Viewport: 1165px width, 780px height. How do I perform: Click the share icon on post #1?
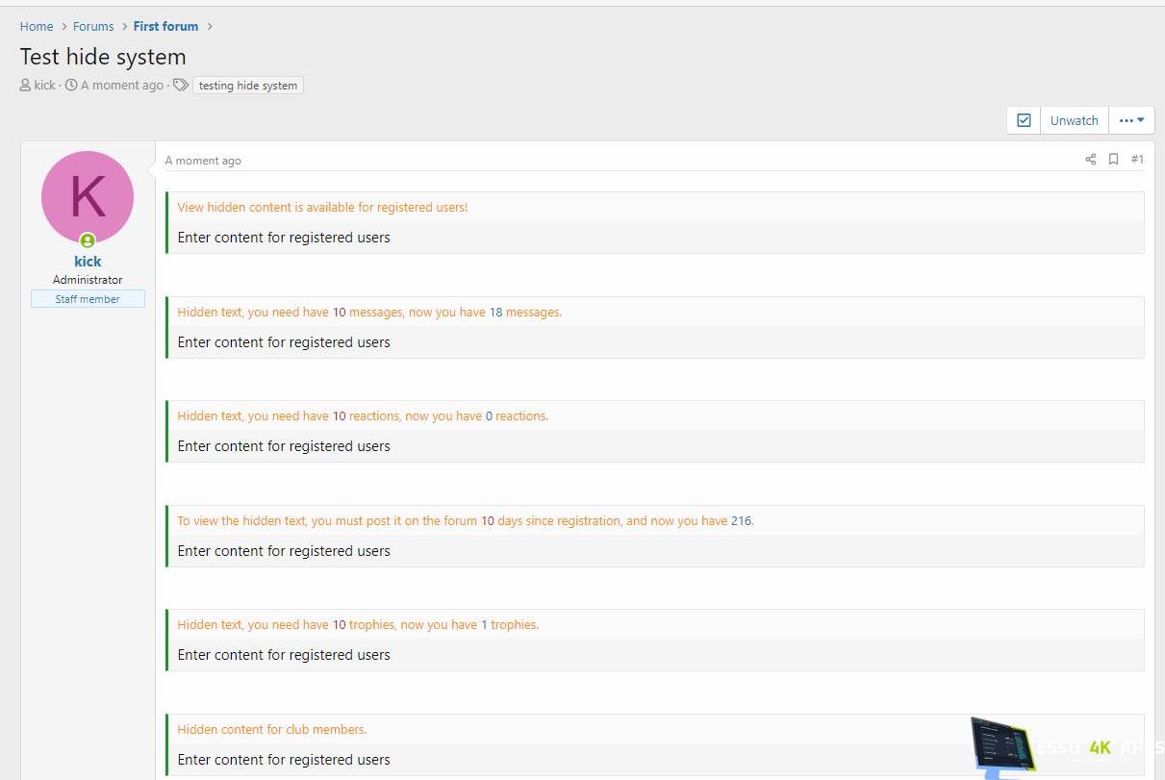1090,160
